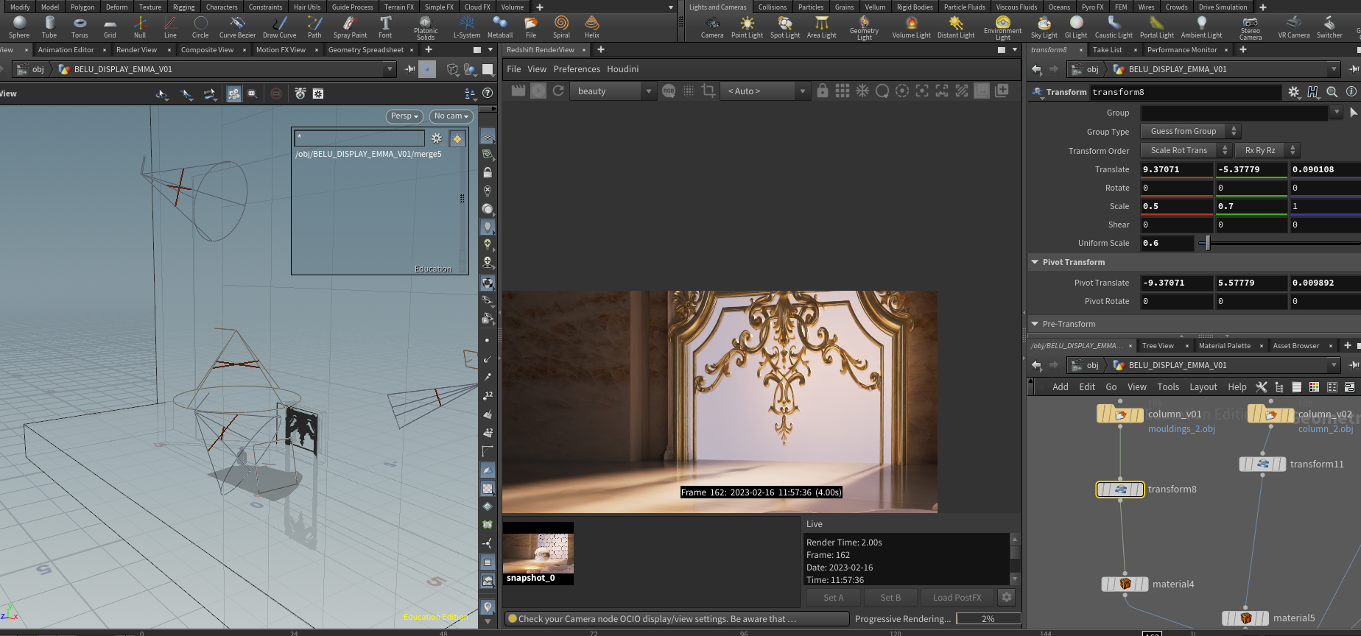Toggle the Redshift render view lock icon
This screenshot has width=1361, height=636.
pos(823,91)
